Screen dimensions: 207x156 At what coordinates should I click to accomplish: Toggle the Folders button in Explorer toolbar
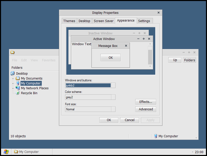tap(190, 60)
